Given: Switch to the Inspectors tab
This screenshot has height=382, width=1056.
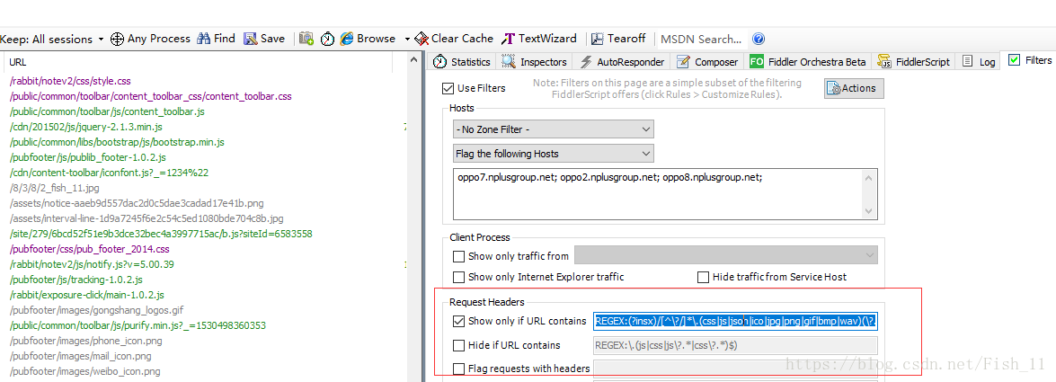Looking at the screenshot, I should [x=535, y=62].
